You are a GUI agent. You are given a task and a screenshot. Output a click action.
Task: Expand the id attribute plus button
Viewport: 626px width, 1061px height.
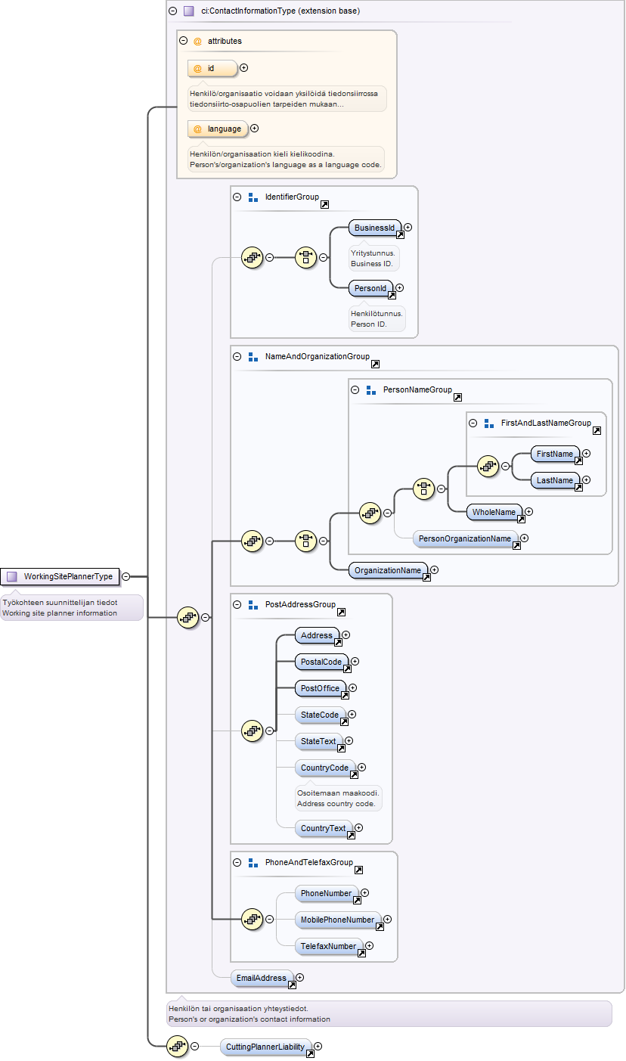(243, 68)
